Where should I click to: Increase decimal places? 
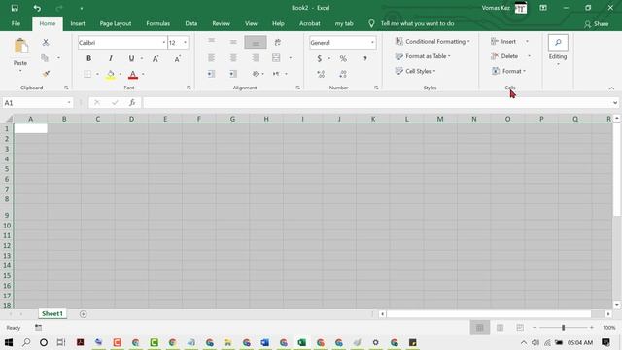[321, 74]
